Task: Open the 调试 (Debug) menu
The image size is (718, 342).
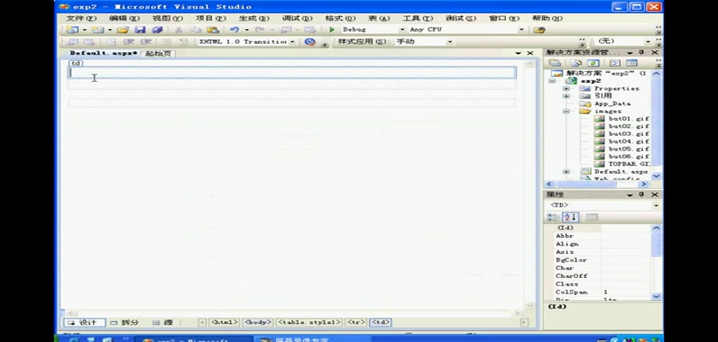Action: pos(296,18)
